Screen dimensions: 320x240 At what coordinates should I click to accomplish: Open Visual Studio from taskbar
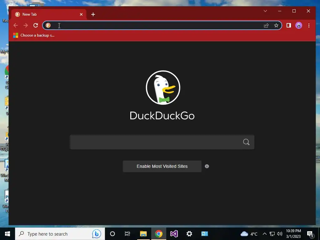[174, 234]
